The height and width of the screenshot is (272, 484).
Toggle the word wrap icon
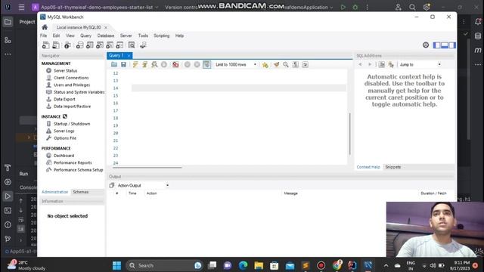click(x=305, y=64)
